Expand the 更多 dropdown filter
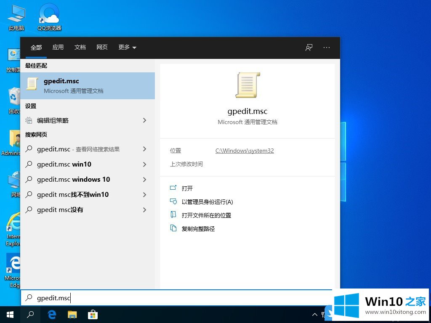The image size is (431, 323). pos(127,48)
